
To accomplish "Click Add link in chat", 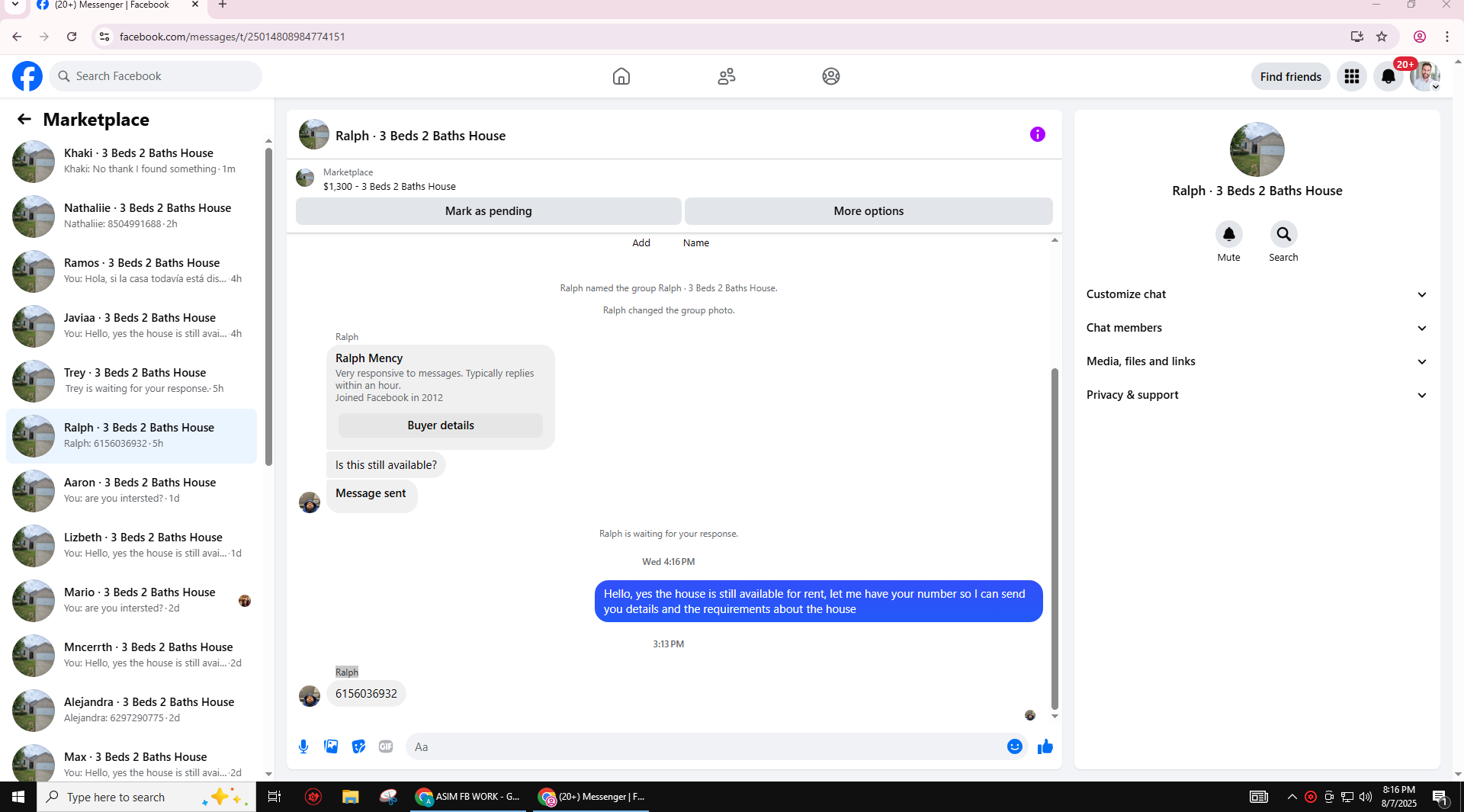I will point(641,242).
